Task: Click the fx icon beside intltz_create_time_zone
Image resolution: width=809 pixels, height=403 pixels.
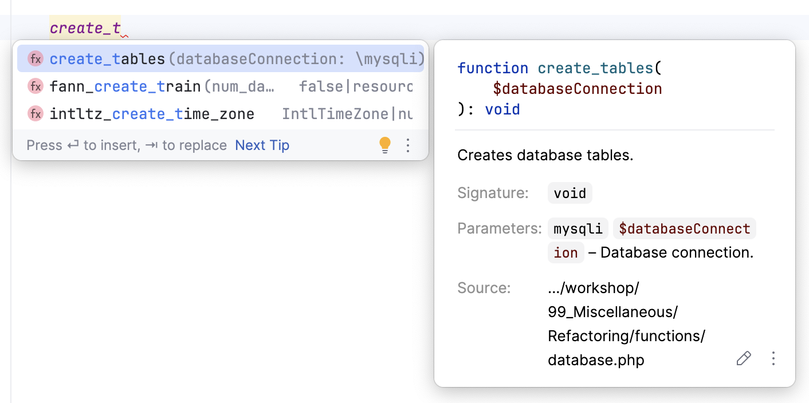Action: click(35, 113)
